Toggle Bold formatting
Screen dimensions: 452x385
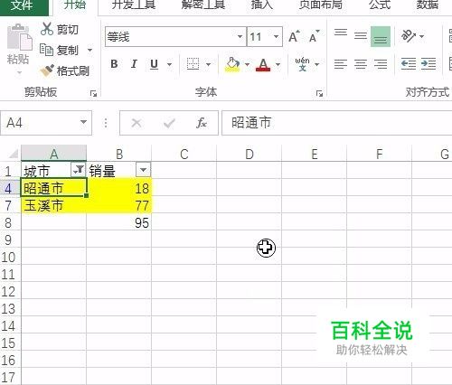tap(114, 64)
